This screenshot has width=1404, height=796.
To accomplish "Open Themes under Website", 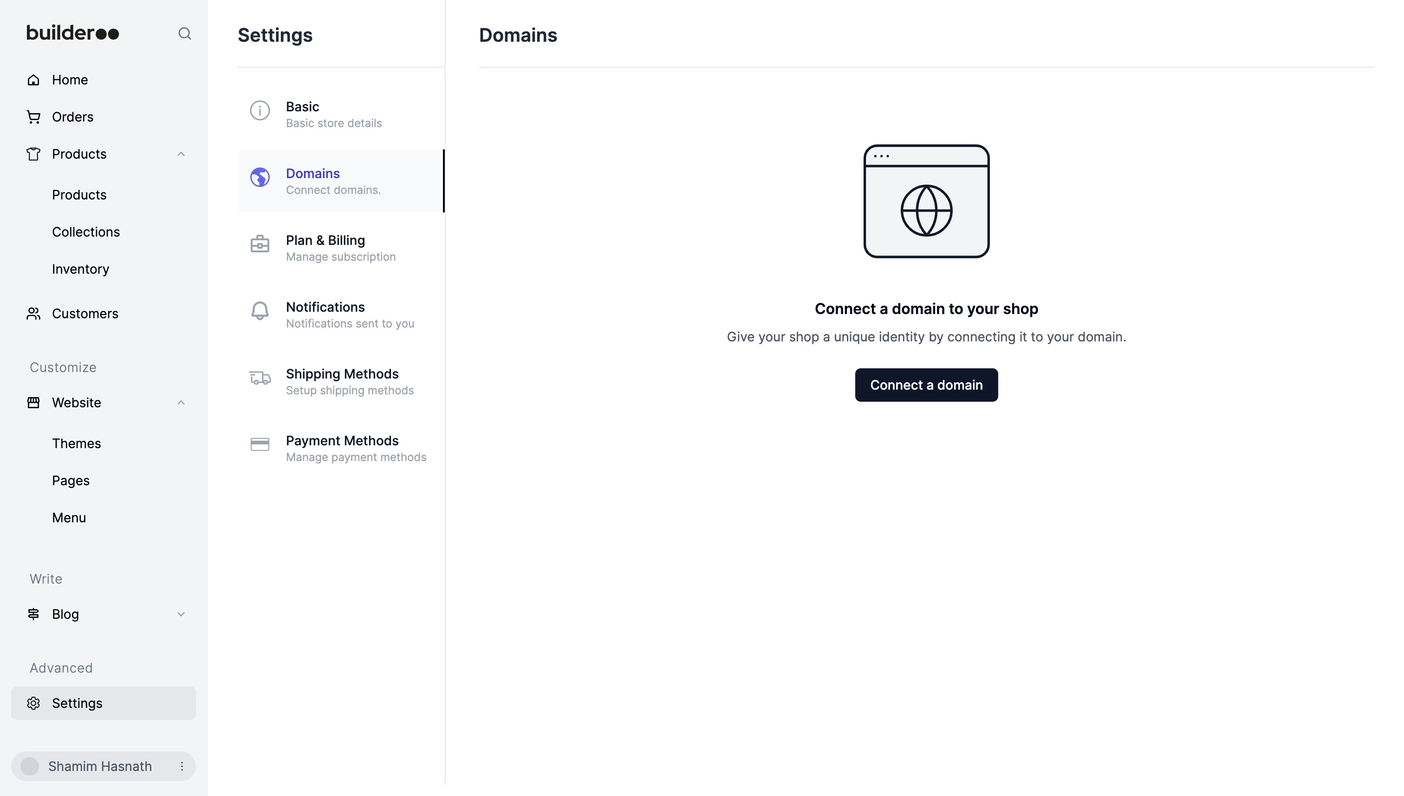I will pos(77,443).
